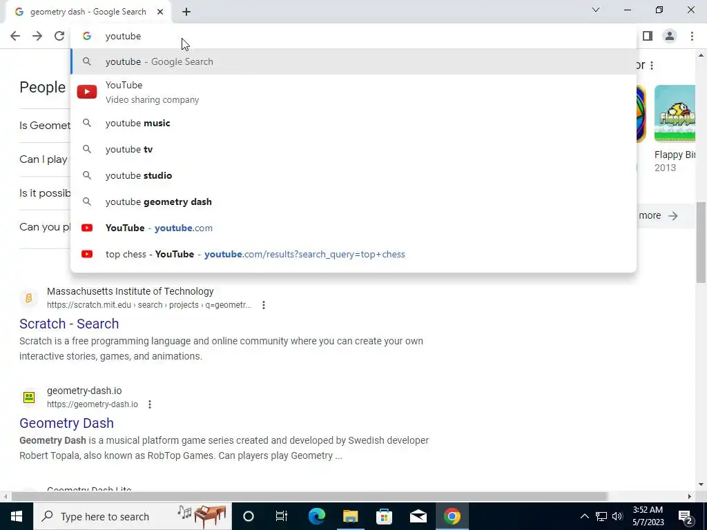Reload the current page
This screenshot has height=530, width=707.
59,36
